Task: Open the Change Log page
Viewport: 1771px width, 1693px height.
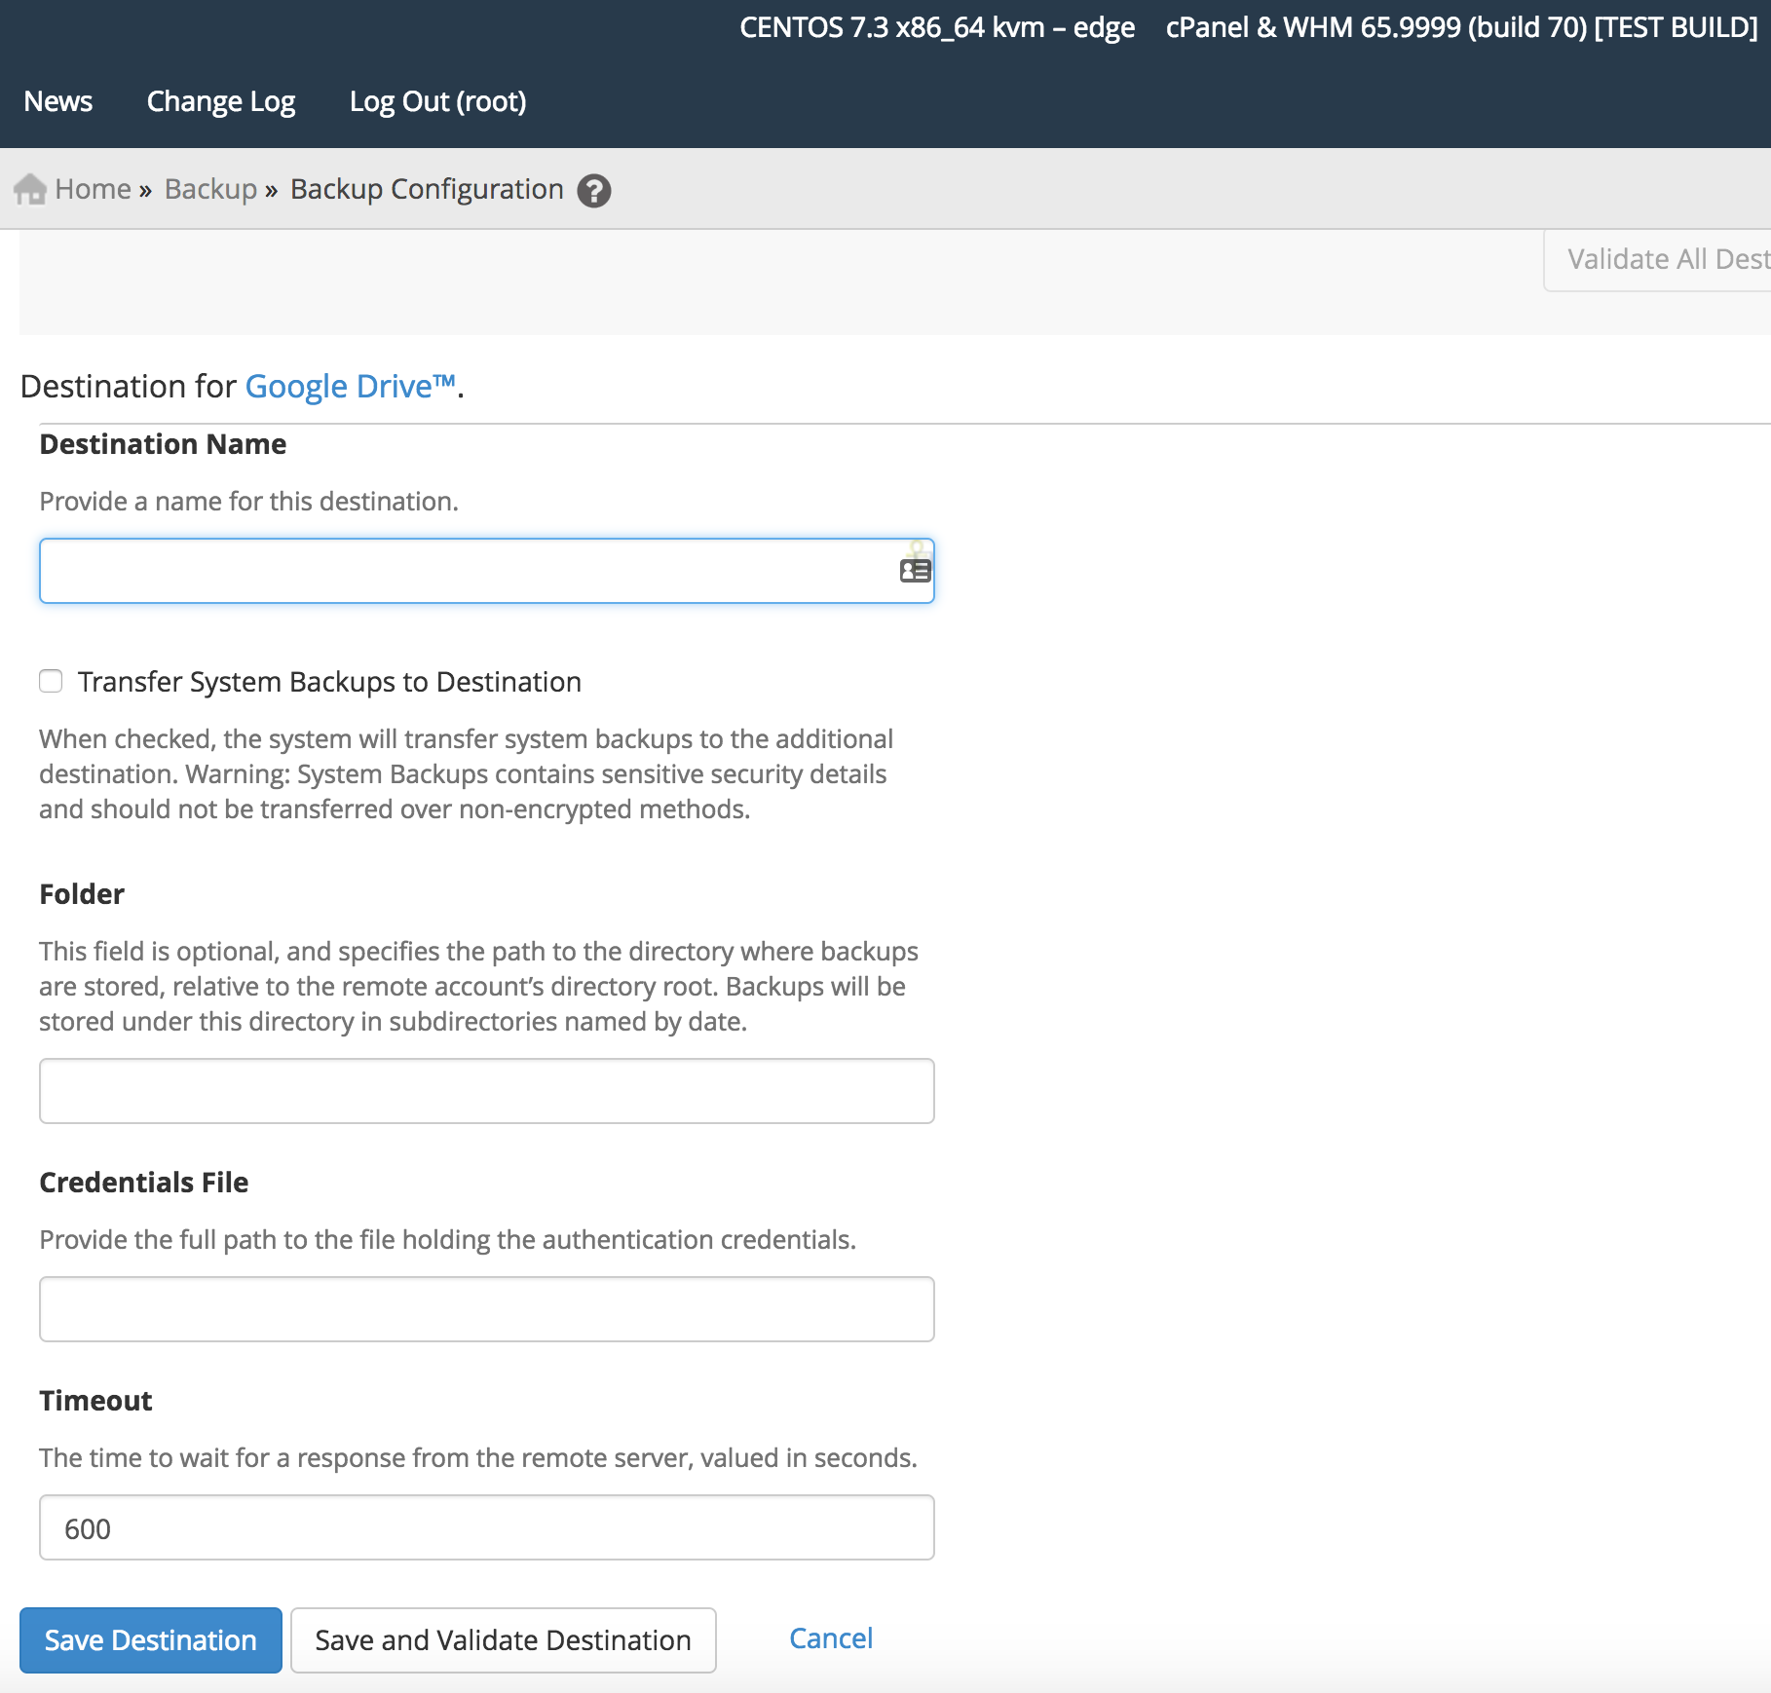Action: point(221,101)
